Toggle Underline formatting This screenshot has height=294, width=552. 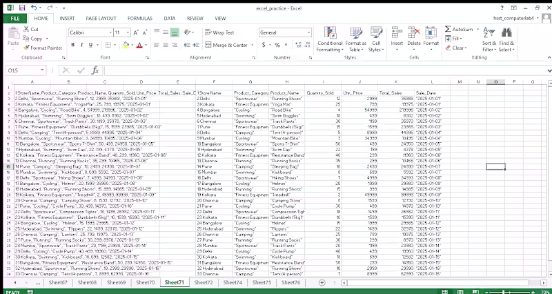point(90,45)
